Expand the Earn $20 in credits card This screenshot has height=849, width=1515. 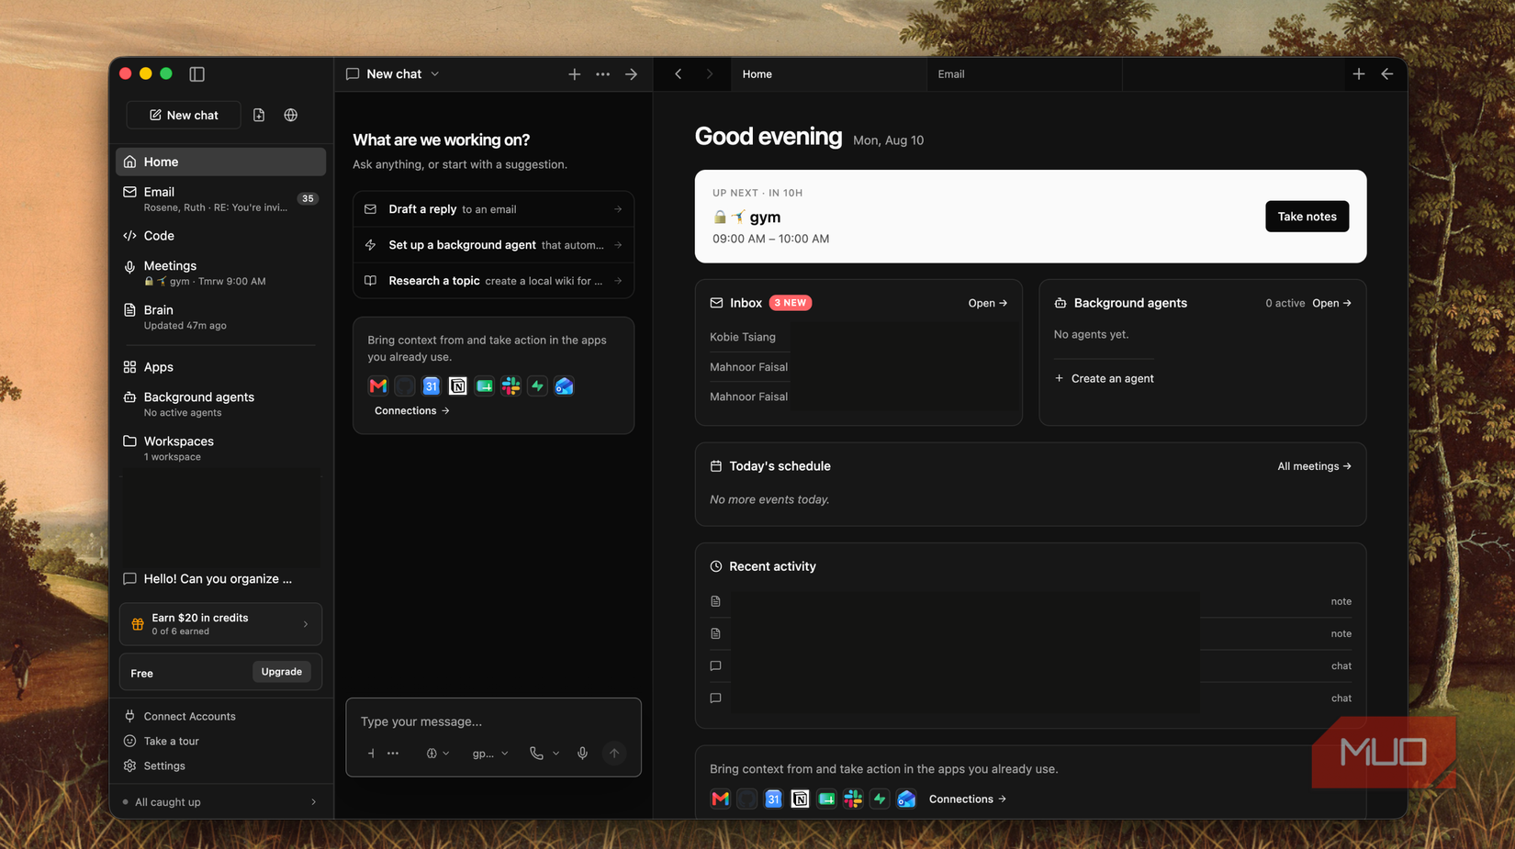click(x=220, y=624)
